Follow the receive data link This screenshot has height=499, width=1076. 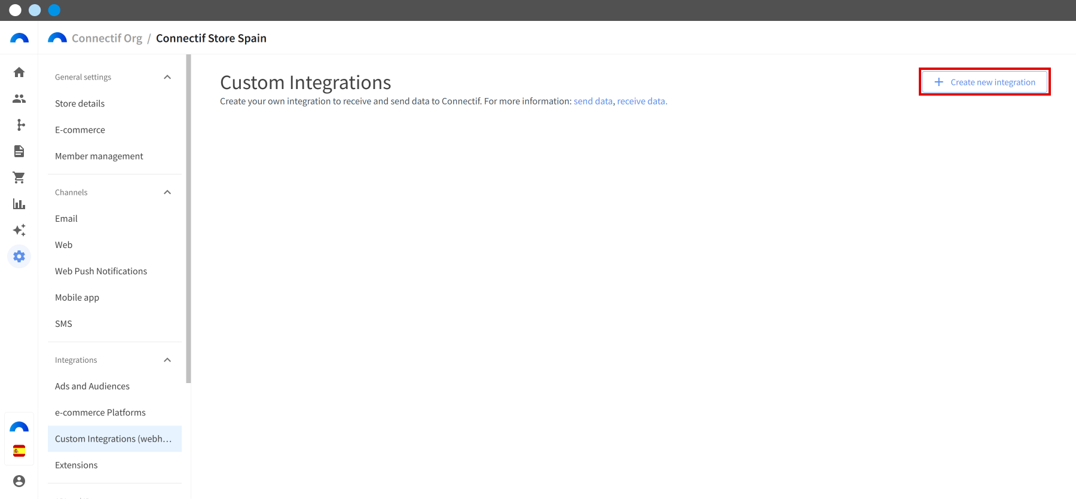(x=642, y=102)
